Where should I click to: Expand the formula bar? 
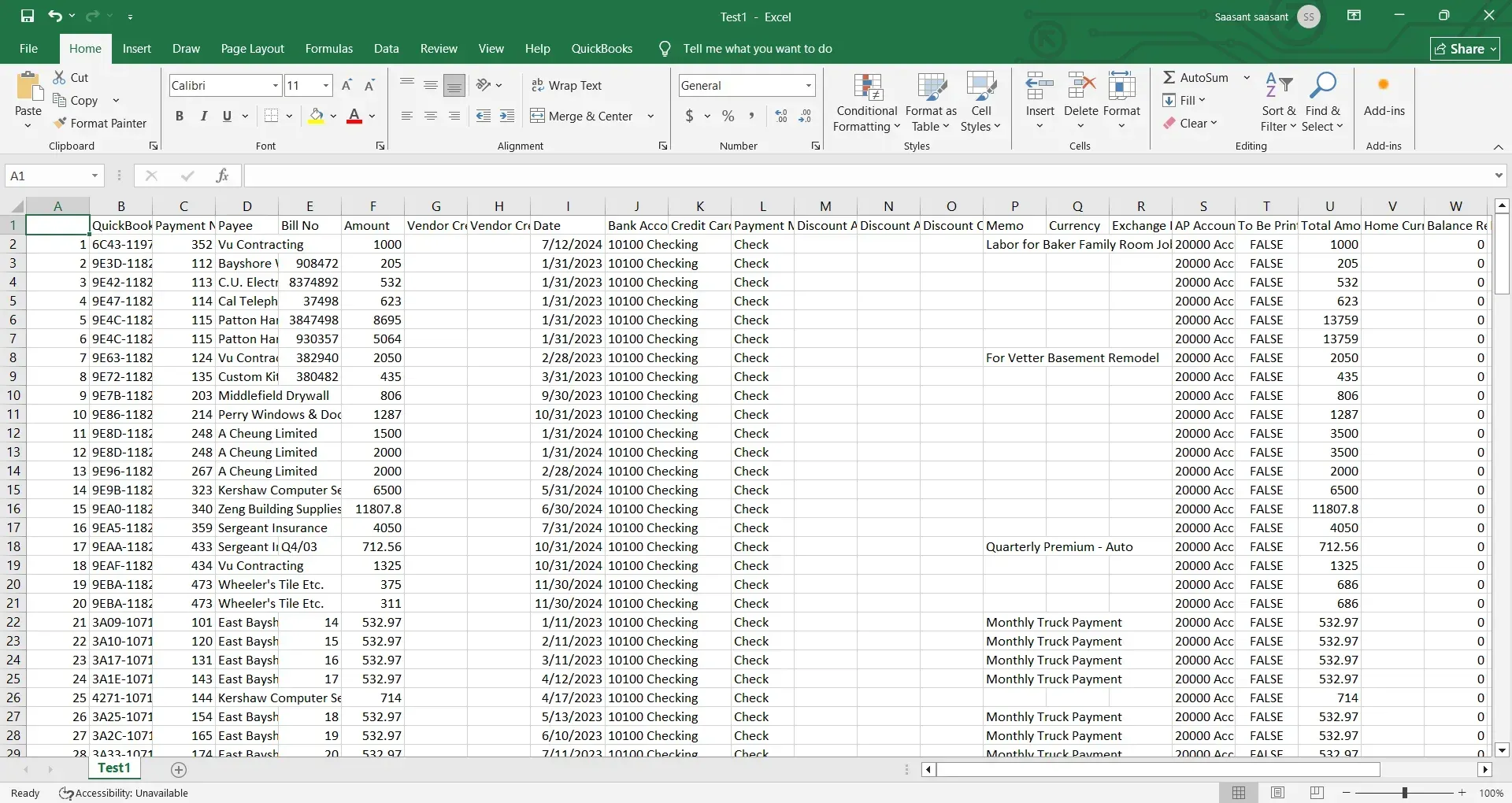1498,176
